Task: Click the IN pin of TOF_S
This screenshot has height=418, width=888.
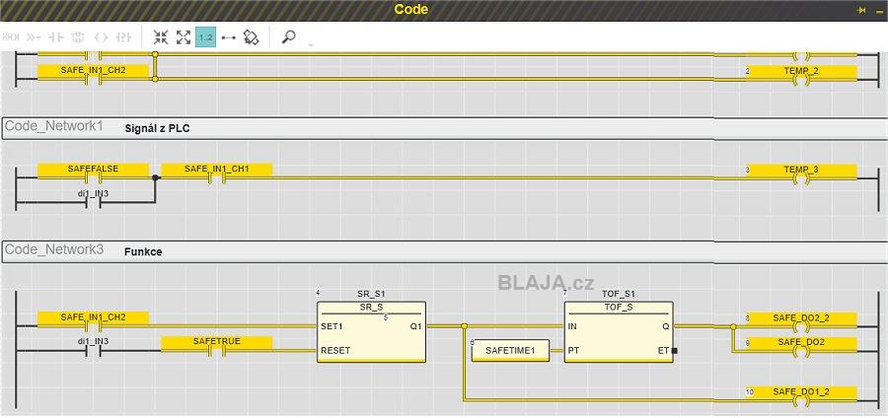Action: (x=572, y=326)
